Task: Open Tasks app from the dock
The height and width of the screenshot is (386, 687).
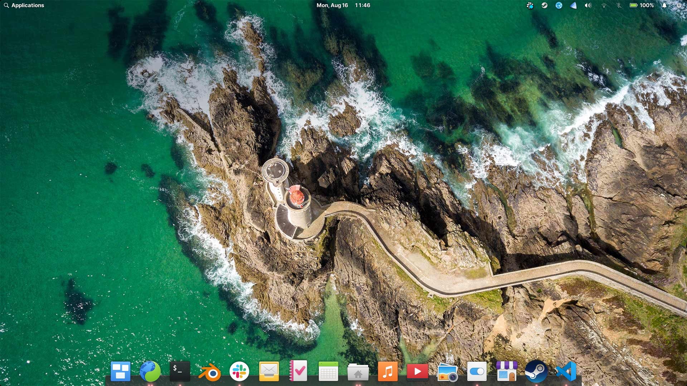Action: [298, 371]
